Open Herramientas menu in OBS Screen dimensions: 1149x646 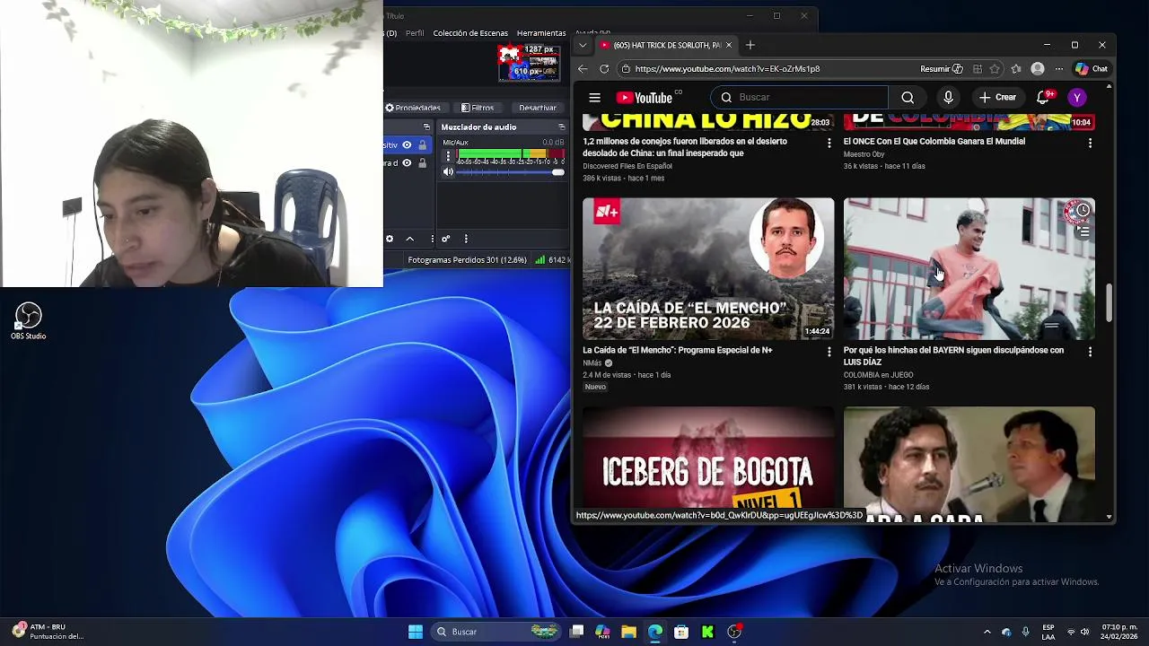click(x=541, y=33)
